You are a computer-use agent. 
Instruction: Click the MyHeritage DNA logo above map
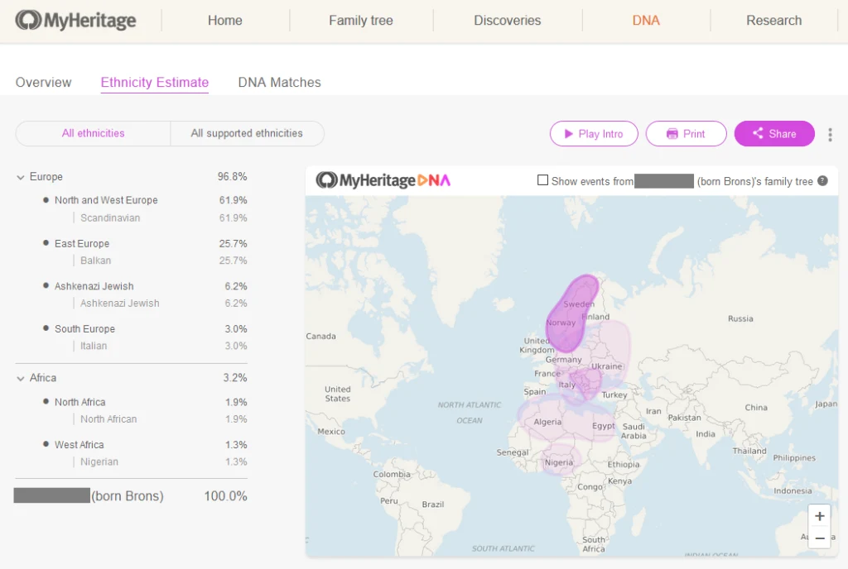(383, 179)
